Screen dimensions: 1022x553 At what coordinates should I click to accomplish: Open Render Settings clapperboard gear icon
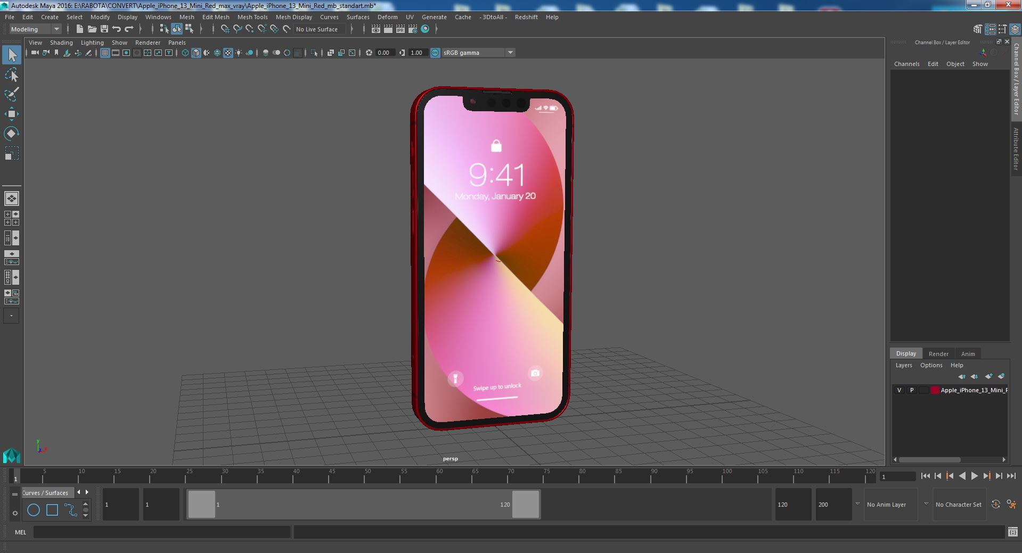click(413, 29)
